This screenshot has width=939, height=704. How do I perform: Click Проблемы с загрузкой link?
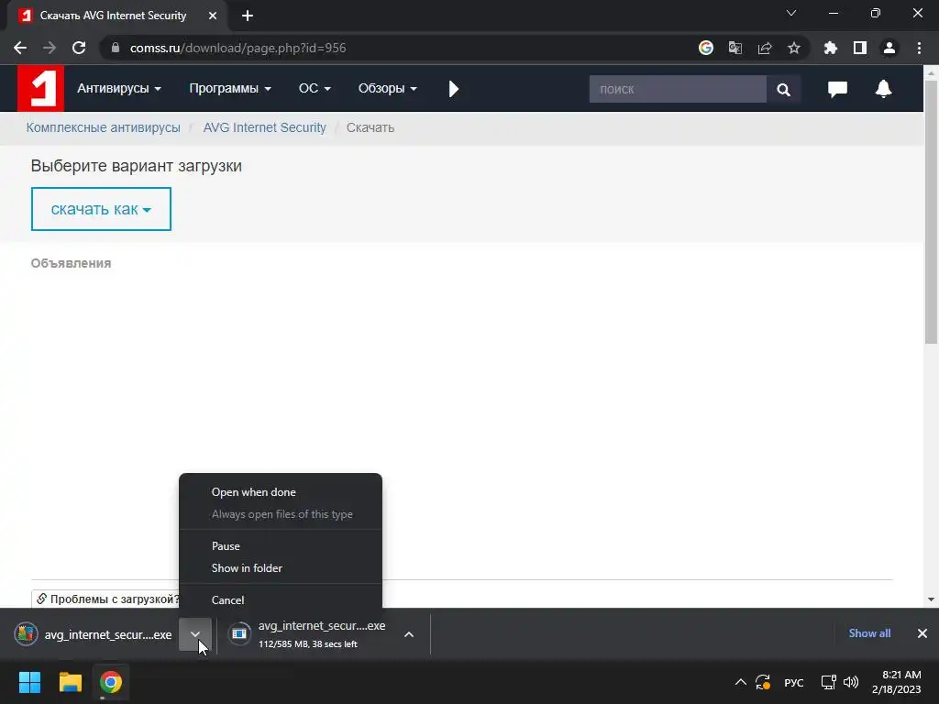point(108,599)
